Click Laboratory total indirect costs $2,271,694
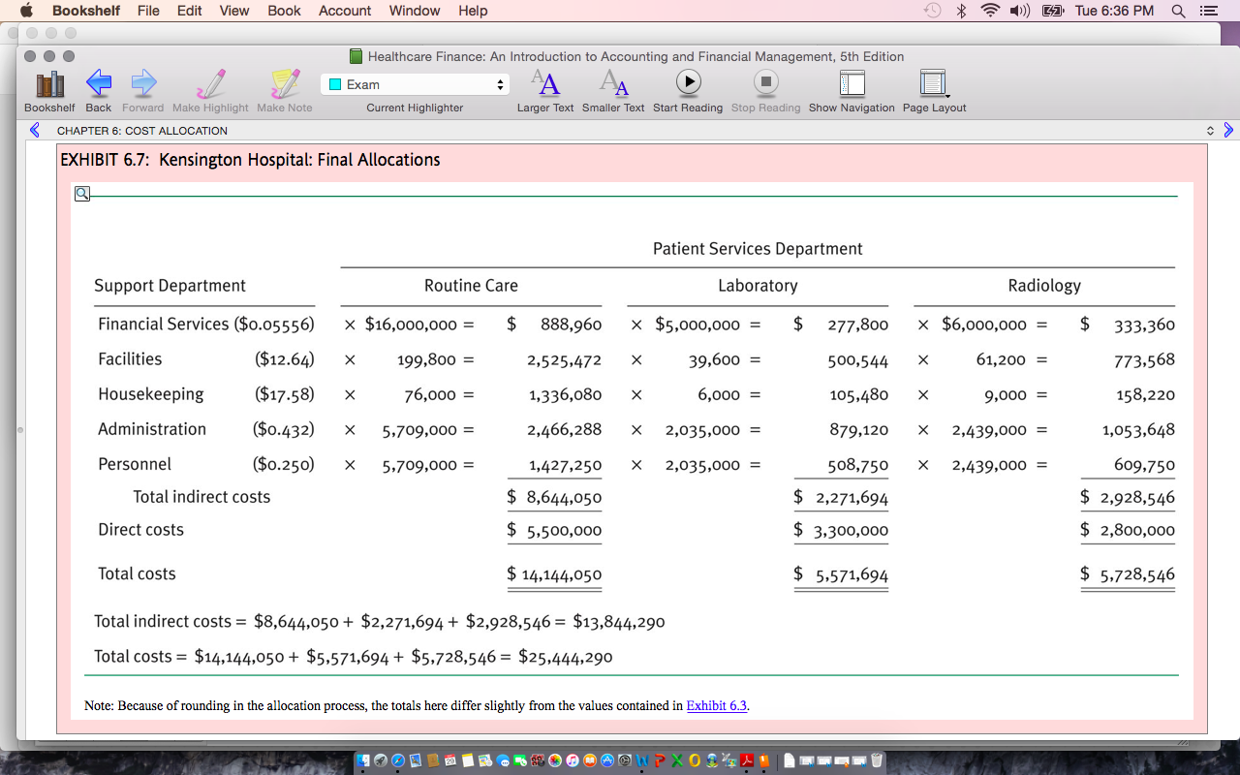The image size is (1240, 775). tap(841, 497)
